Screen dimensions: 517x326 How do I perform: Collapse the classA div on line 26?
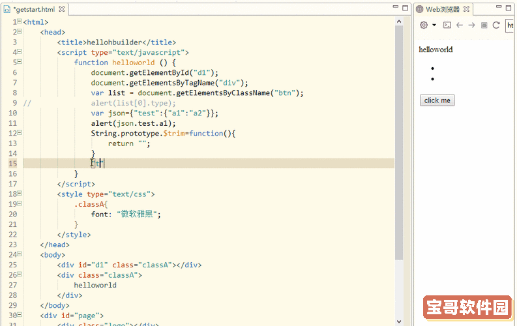(20, 274)
